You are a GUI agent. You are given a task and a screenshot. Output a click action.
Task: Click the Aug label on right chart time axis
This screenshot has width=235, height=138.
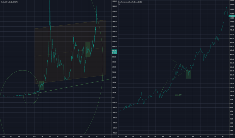click(x=193, y=136)
